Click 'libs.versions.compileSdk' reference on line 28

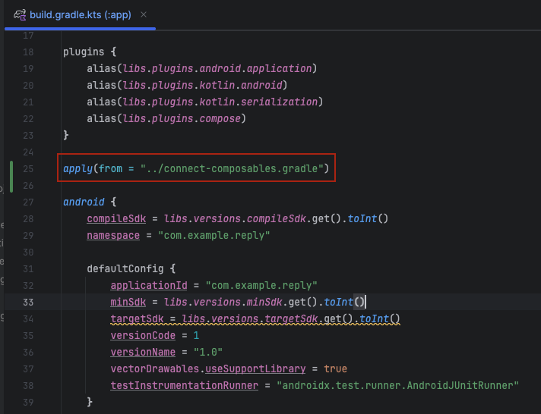pyautogui.click(x=235, y=218)
